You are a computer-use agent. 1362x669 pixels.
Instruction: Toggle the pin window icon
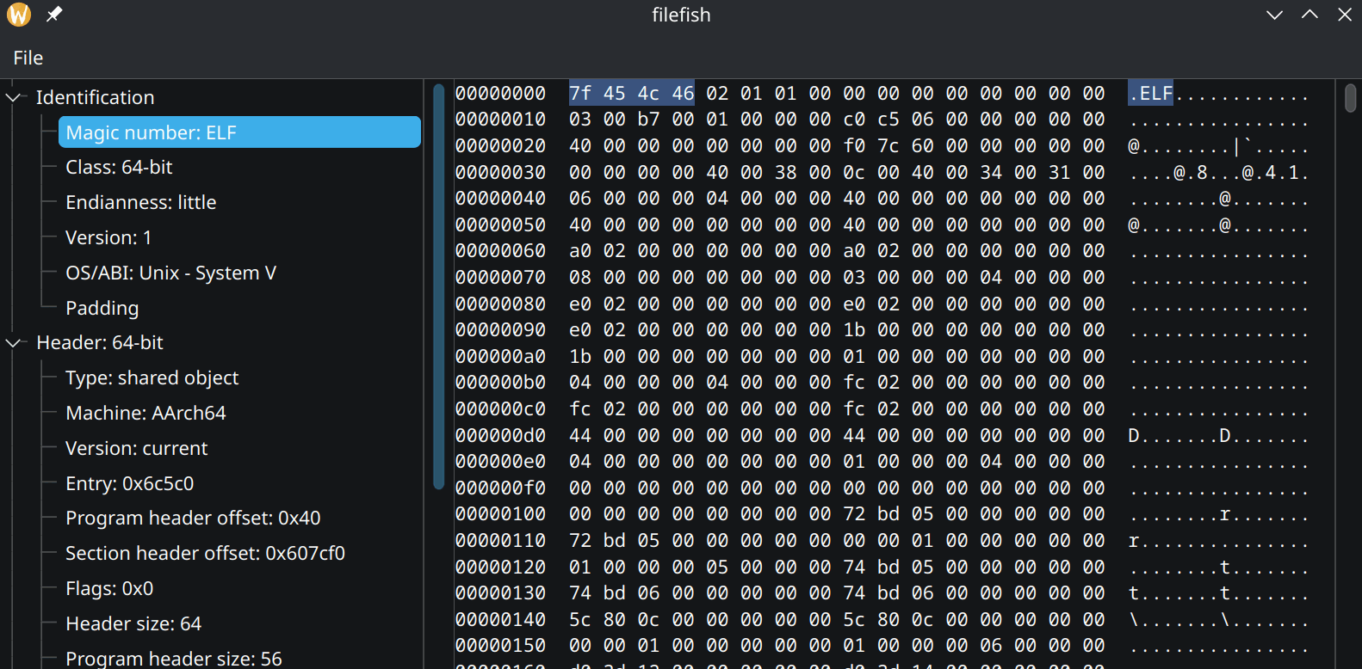click(54, 15)
